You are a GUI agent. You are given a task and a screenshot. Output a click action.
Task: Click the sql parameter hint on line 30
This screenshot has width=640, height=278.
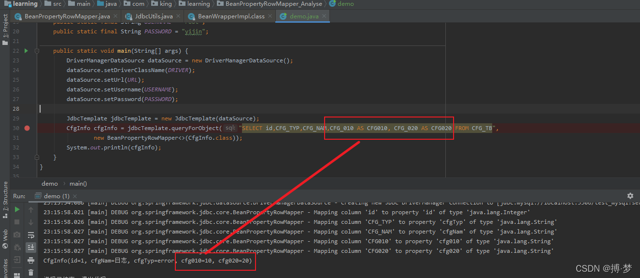tap(230, 128)
